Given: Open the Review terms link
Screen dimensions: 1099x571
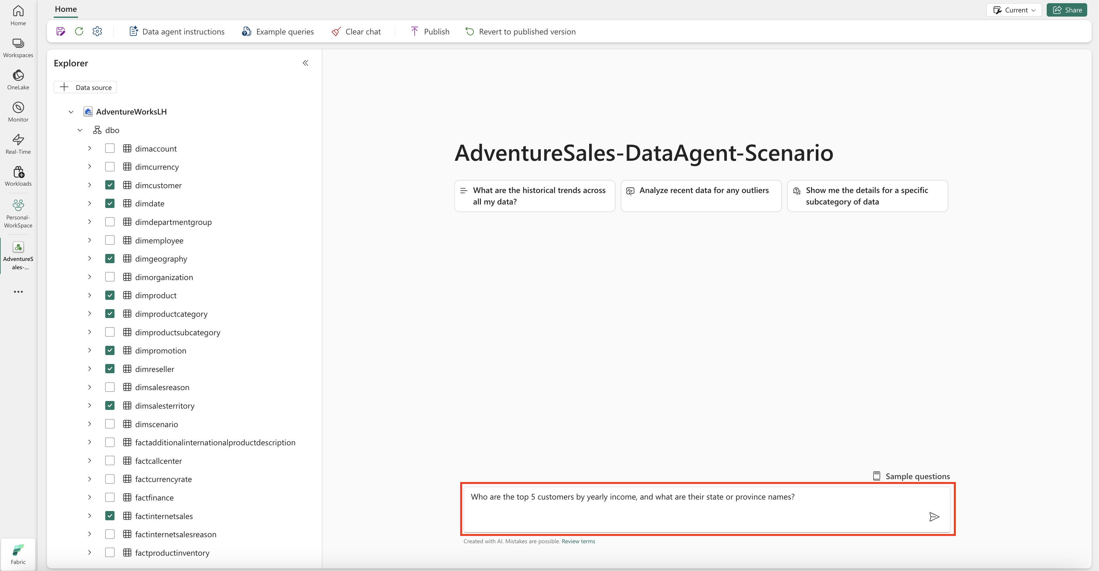Looking at the screenshot, I should pyautogui.click(x=578, y=541).
